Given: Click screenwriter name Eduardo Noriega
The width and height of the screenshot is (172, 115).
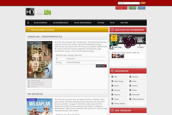Looking at the screenshot, I should click(x=74, y=62).
